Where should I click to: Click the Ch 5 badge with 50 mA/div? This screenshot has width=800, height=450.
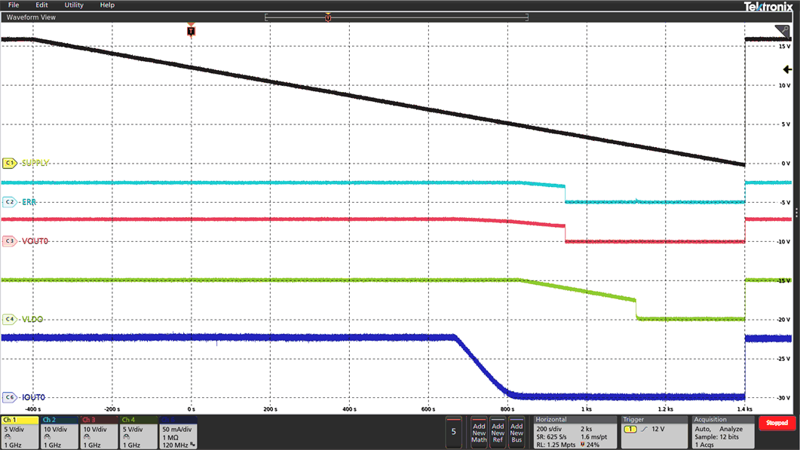point(177,431)
